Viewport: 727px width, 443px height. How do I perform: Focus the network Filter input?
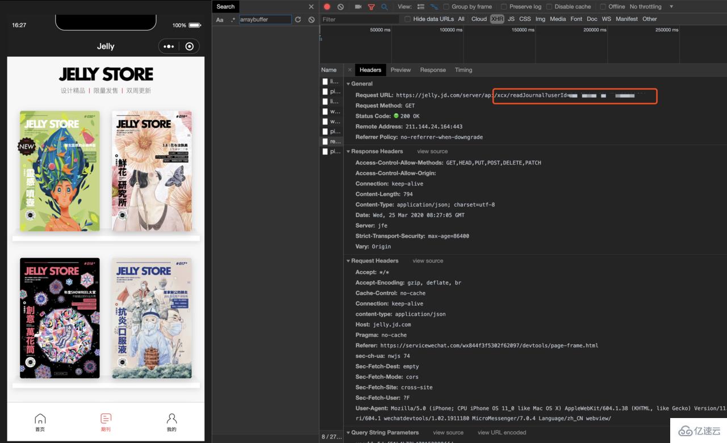(360, 19)
